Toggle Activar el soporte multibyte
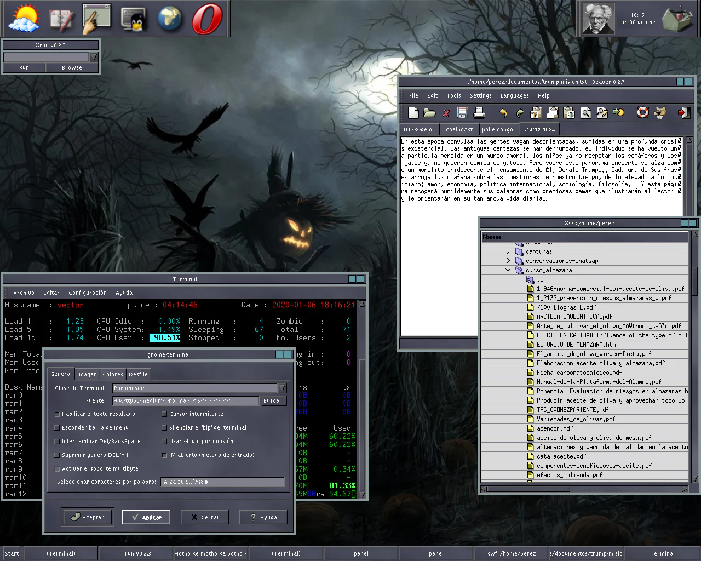This screenshot has height=561, width=701. click(x=57, y=469)
